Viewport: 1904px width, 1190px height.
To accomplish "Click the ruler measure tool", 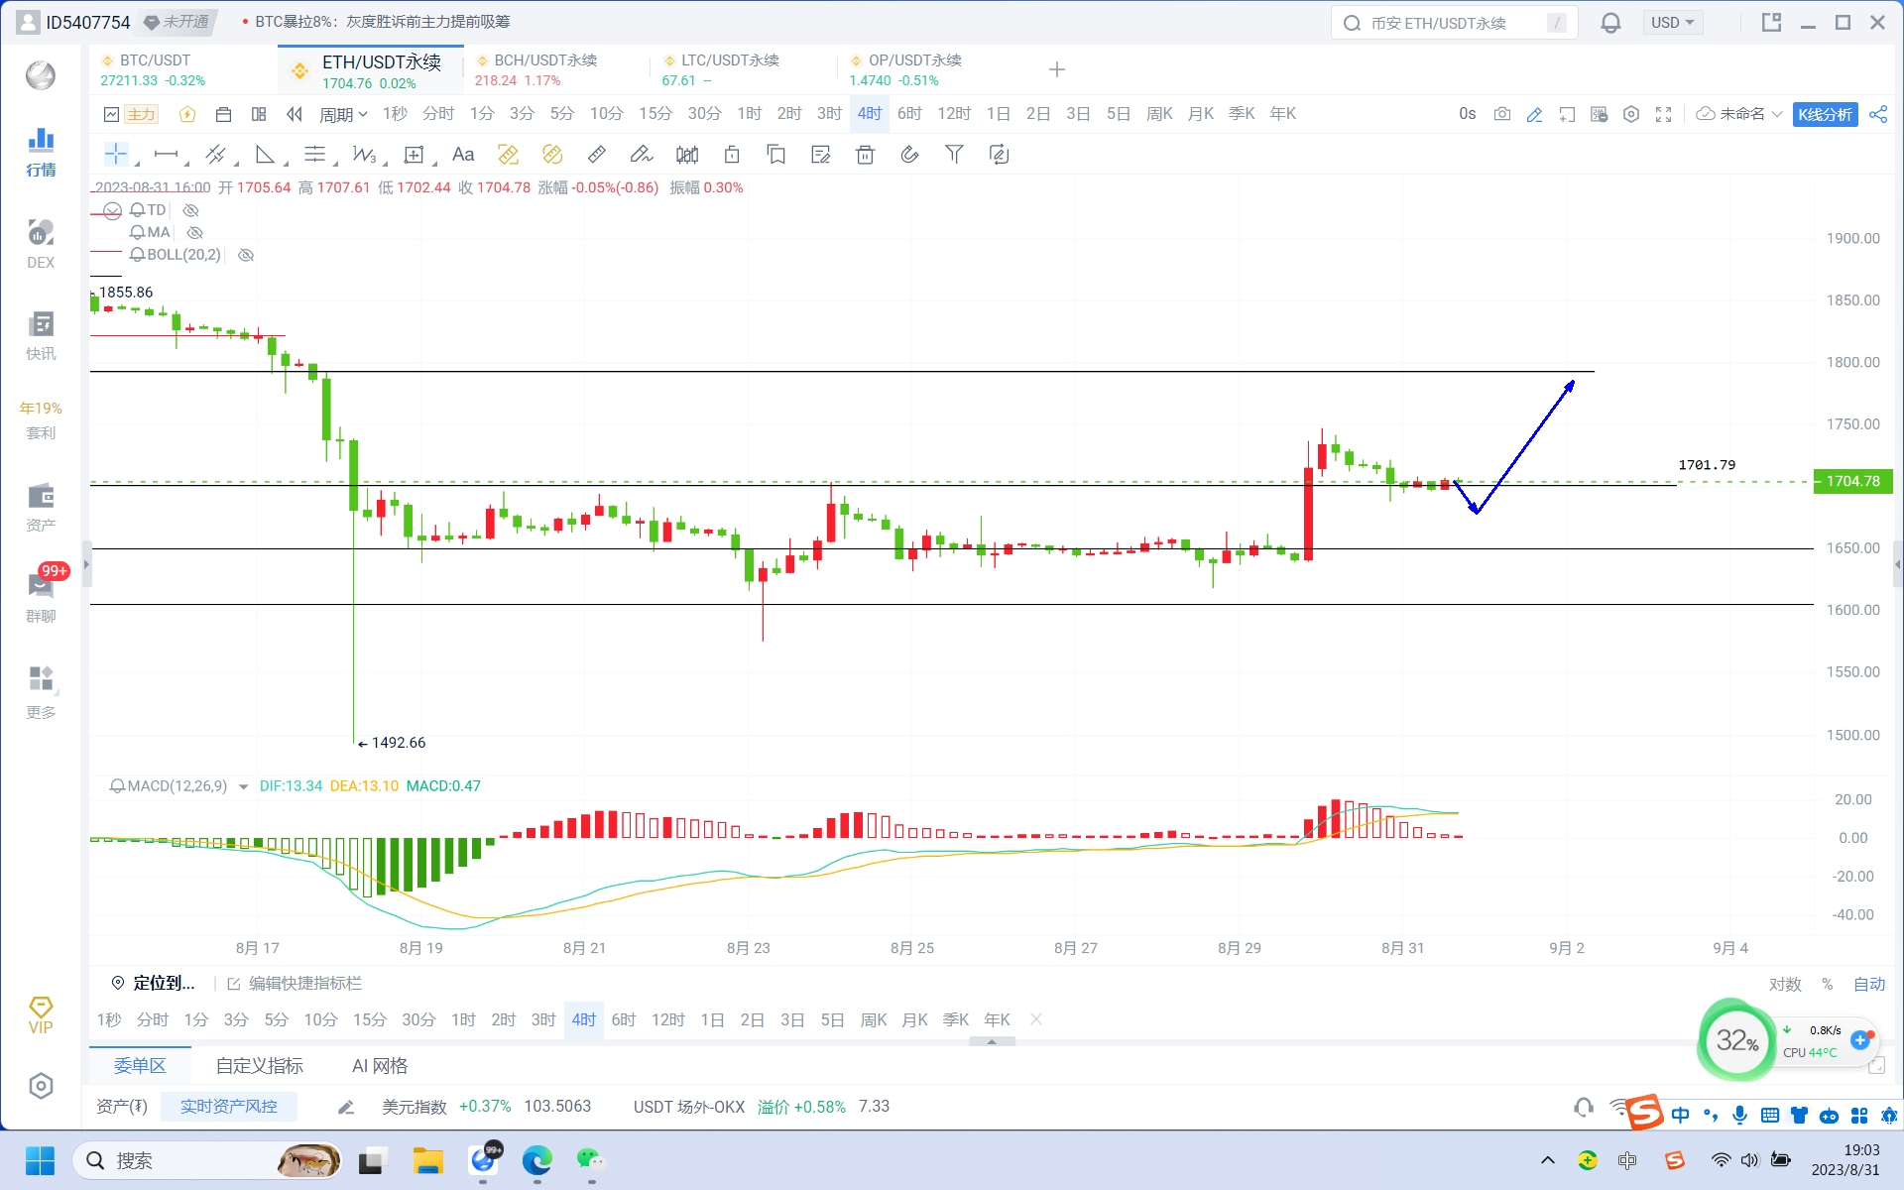I will pos(596,155).
